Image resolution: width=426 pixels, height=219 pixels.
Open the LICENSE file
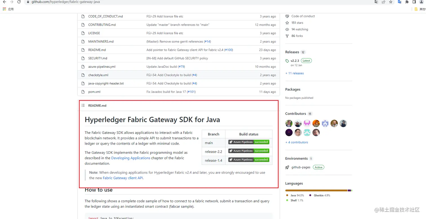[x=94, y=33]
